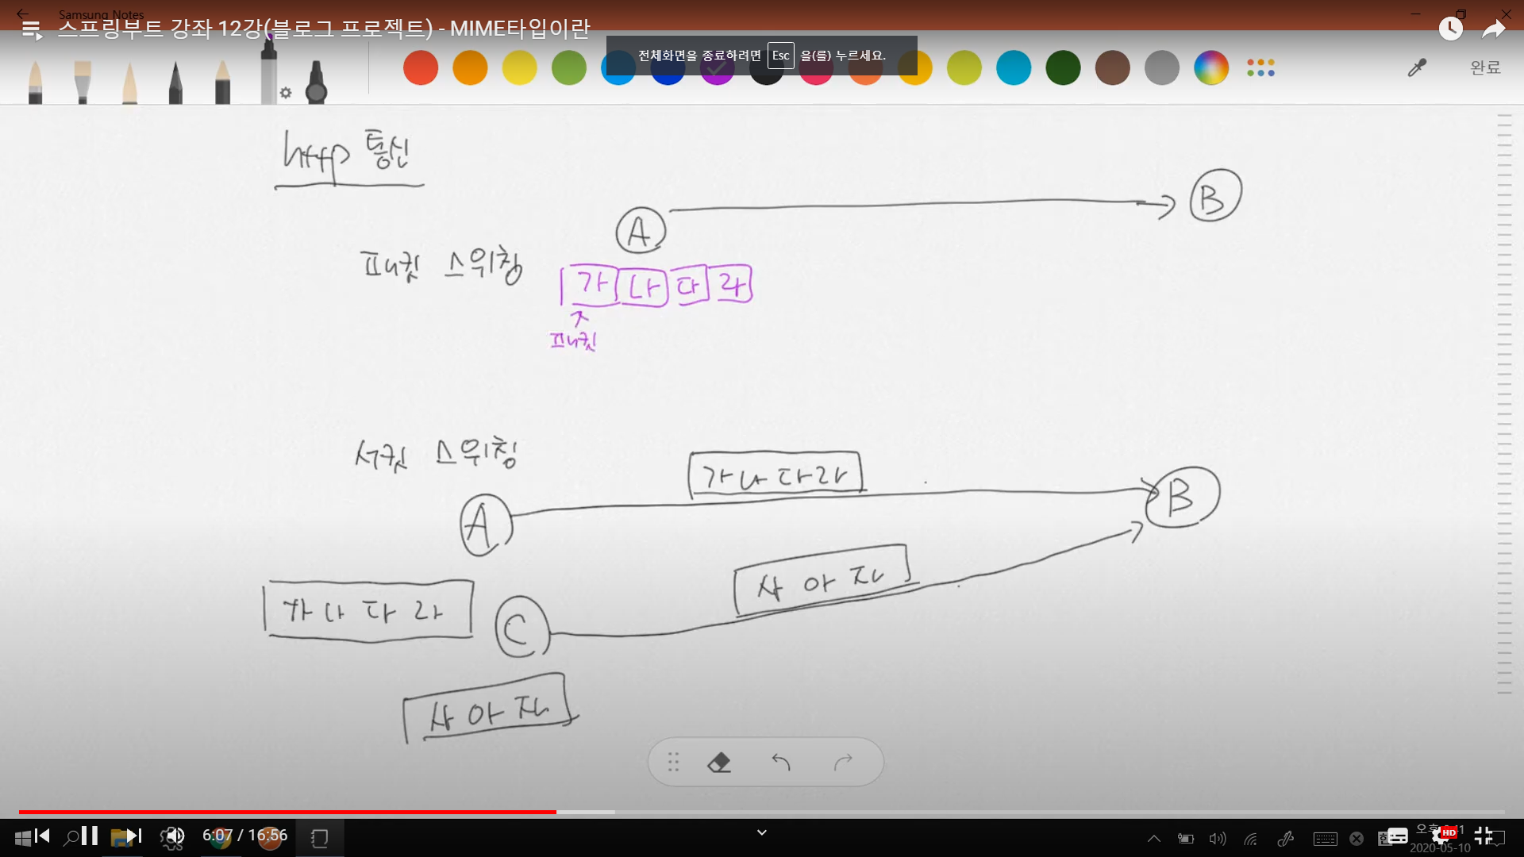1524x857 pixels.
Task: Open video quality settings gear
Action: [1441, 836]
